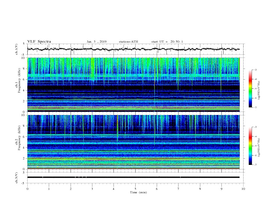
Task: Click time axis tick label "6"
Action: 157,189
